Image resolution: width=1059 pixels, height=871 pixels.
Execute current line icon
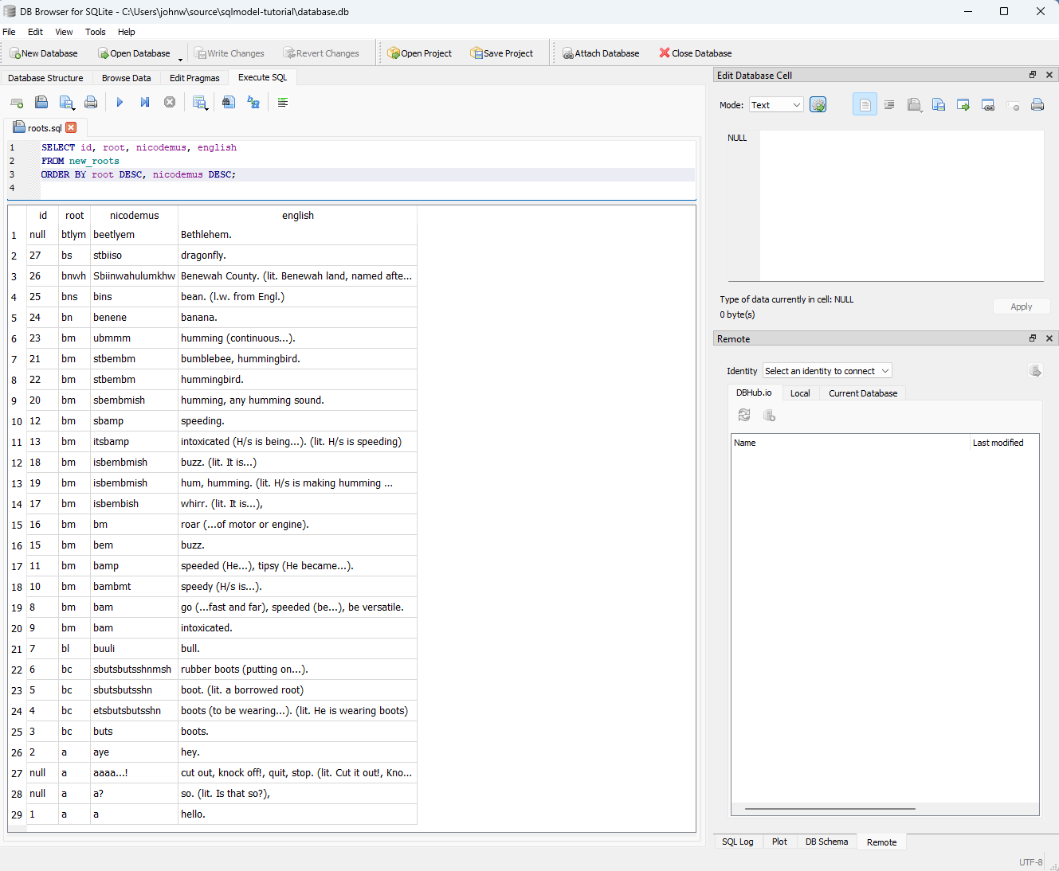[145, 103]
